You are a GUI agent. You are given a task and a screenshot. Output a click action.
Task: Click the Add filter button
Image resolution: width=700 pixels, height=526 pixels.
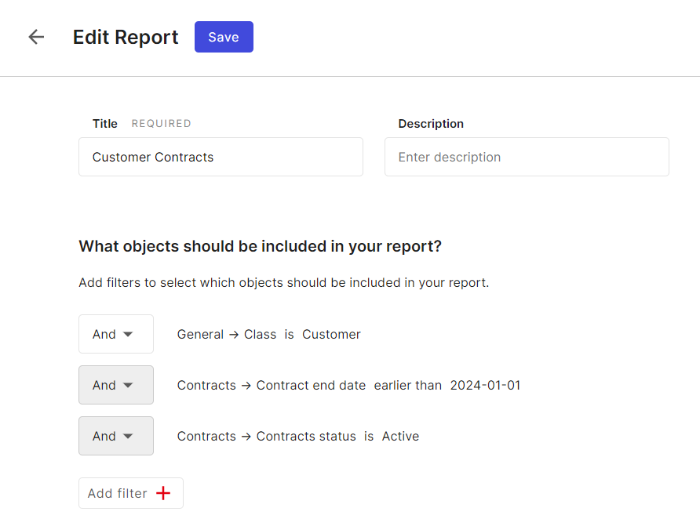[x=131, y=493]
